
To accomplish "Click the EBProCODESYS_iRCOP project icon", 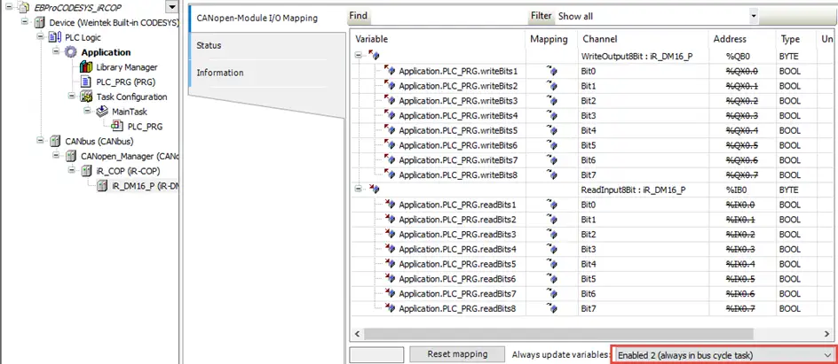I will point(24,8).
